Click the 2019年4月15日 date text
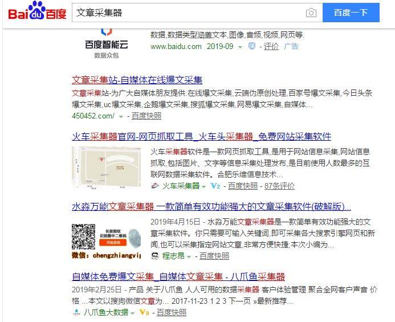This screenshot has height=322, width=395. coord(176,222)
